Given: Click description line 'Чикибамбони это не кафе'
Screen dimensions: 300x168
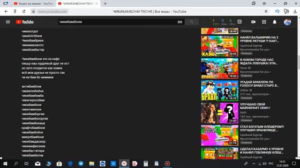Looking at the screenshot, I should pyautogui.click(x=41, y=59).
